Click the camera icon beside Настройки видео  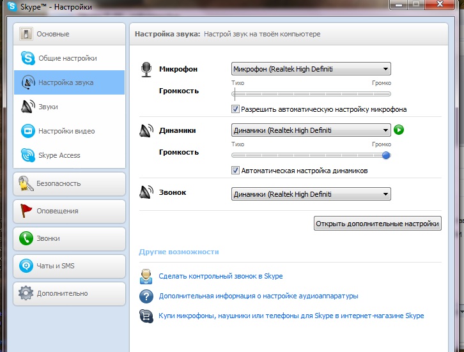click(28, 131)
